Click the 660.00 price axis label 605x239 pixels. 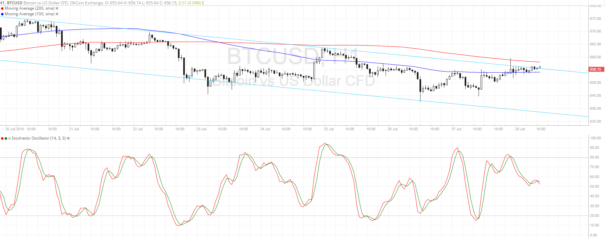(595, 57)
